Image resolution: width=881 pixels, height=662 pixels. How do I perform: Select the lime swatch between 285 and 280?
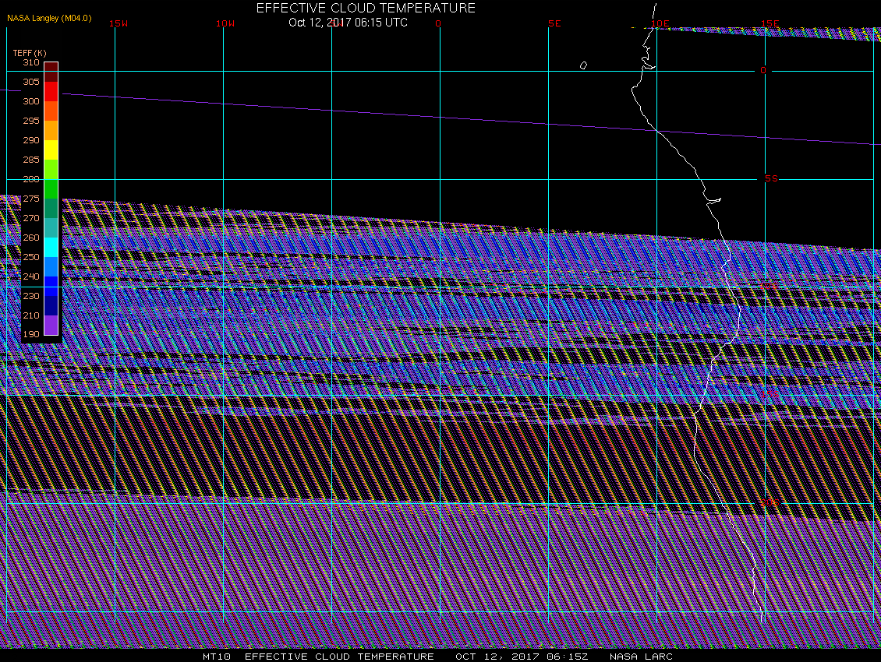(51, 170)
